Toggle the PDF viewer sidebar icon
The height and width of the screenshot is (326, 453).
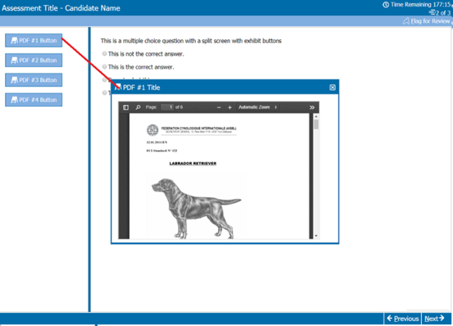coord(126,108)
